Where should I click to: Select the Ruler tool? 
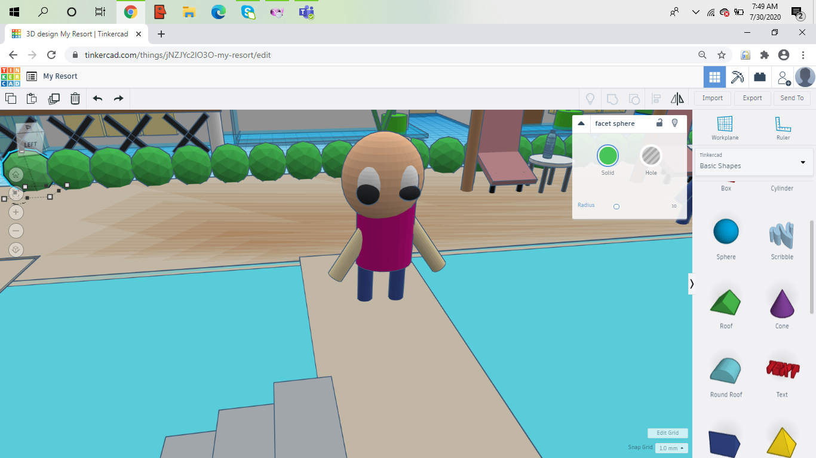point(783,128)
